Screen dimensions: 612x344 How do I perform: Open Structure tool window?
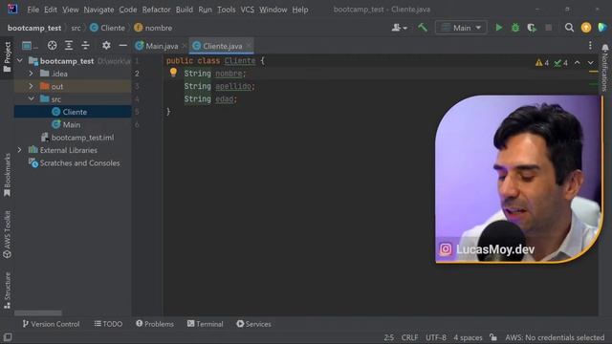tap(7, 290)
